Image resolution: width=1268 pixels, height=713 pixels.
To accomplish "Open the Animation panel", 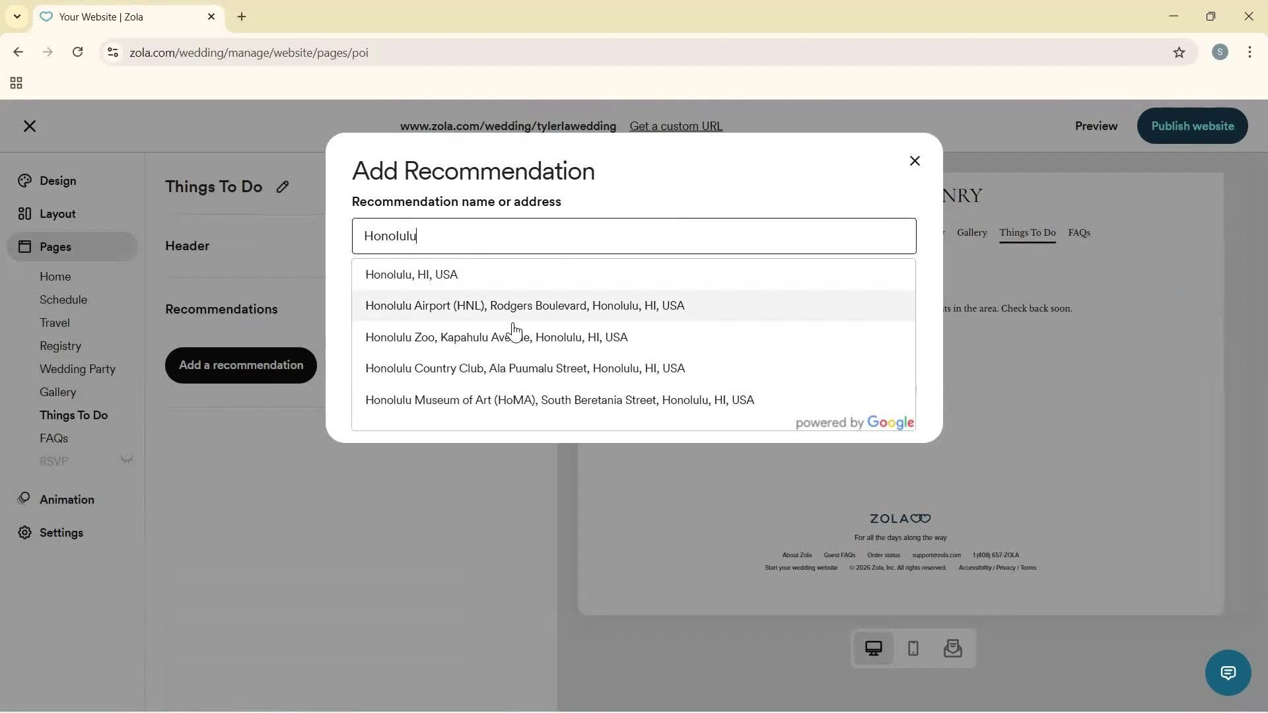I will click(68, 500).
